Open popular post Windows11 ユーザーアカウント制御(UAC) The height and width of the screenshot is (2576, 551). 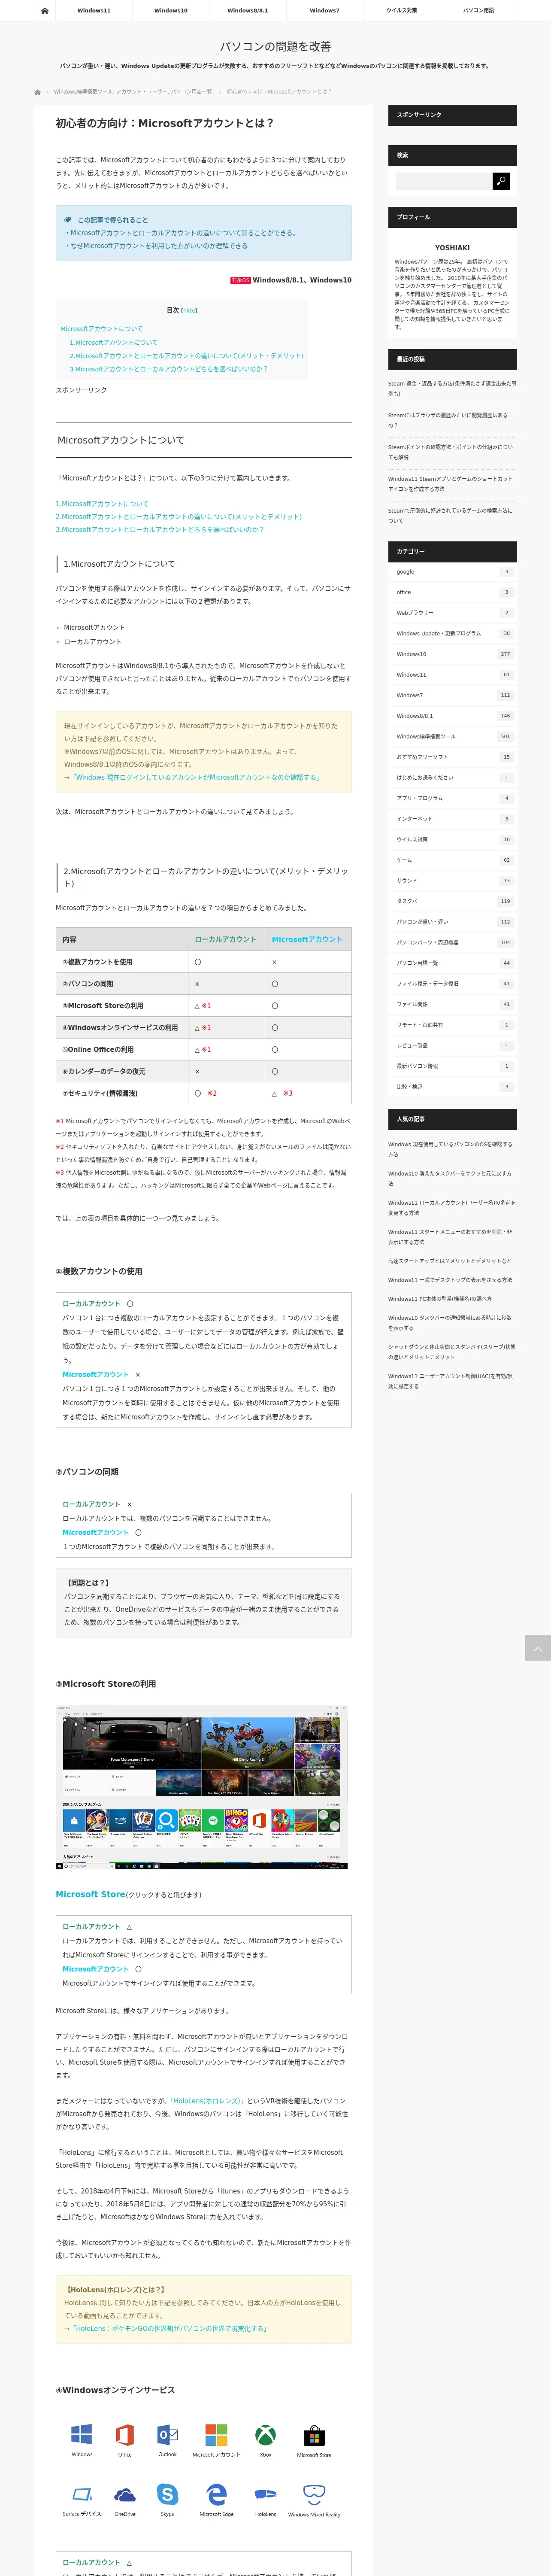(x=451, y=1381)
